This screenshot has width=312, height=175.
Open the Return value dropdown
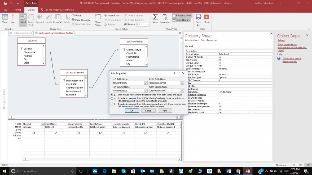pyautogui.click(x=148, y=24)
